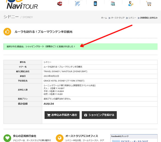Open オーストラリア breadcrumb link

point(118,18)
